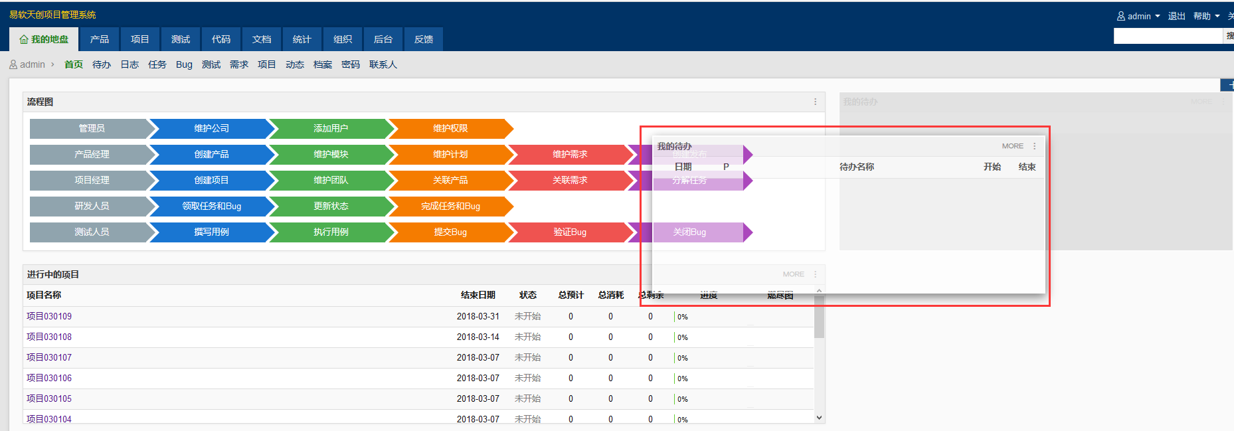Open the 项目030109 project link
Image resolution: width=1234 pixels, height=431 pixels.
49,316
